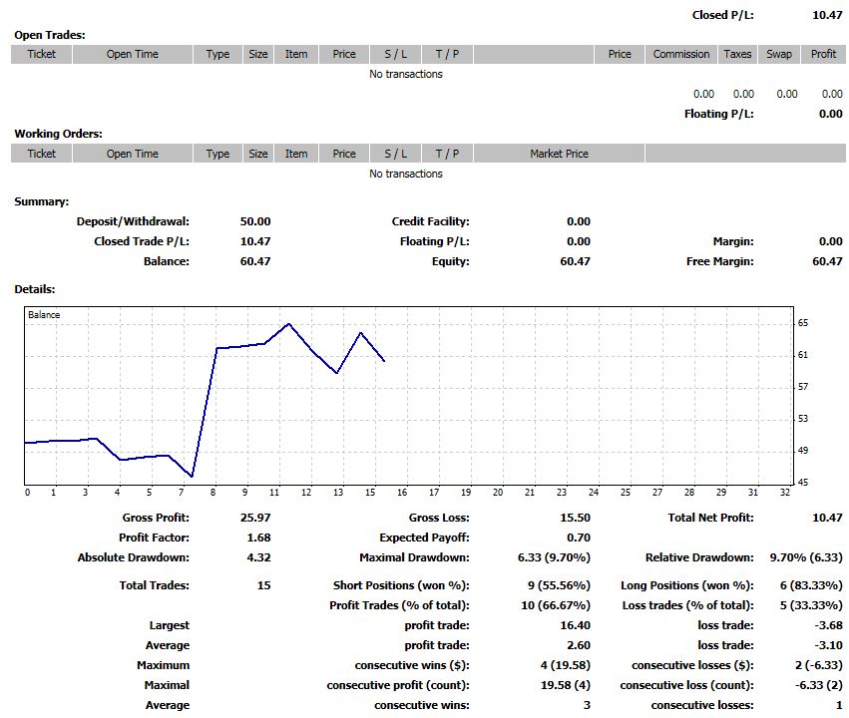
Task: Select the Deposit/Withdrawal amount 50.00
Action: (x=255, y=221)
